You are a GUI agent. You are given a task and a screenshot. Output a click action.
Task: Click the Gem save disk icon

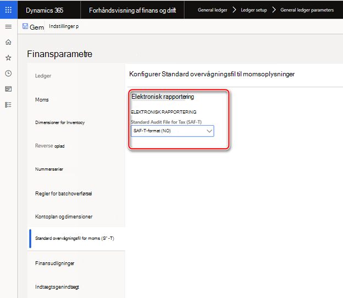pos(25,26)
